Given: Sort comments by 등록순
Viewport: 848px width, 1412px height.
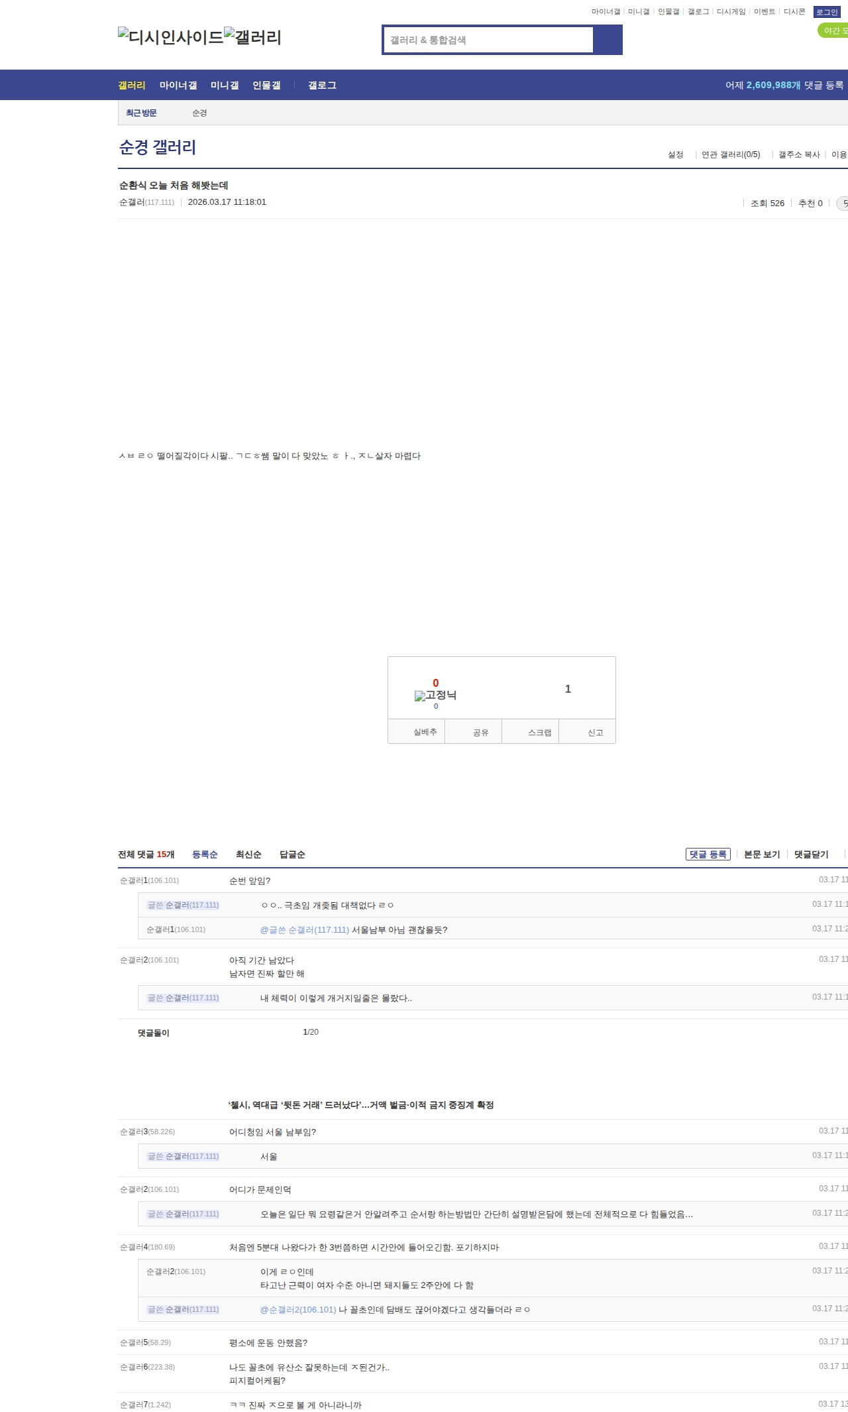Looking at the screenshot, I should [205, 854].
